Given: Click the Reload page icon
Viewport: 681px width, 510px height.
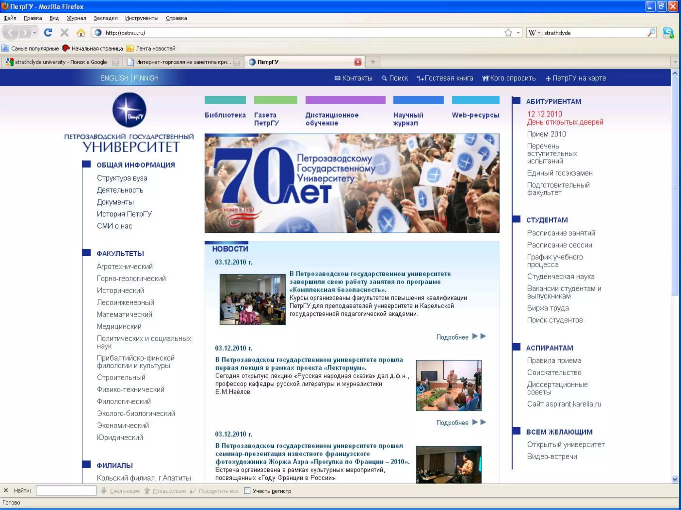Looking at the screenshot, I should point(48,33).
